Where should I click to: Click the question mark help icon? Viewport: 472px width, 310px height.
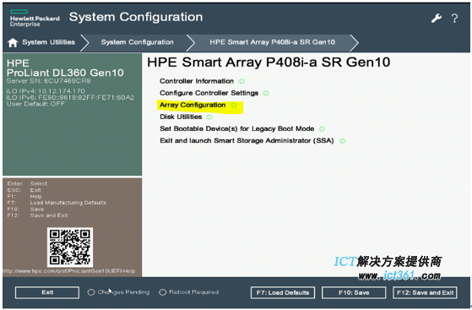pyautogui.click(x=454, y=19)
